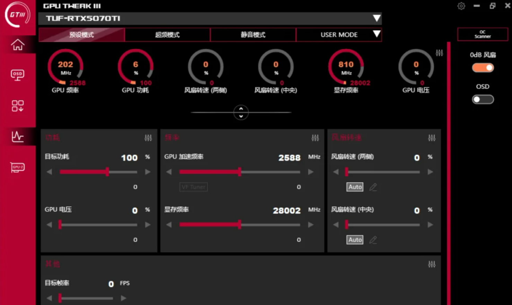
Task: Select the 静音模式 tab
Action: pos(253,35)
